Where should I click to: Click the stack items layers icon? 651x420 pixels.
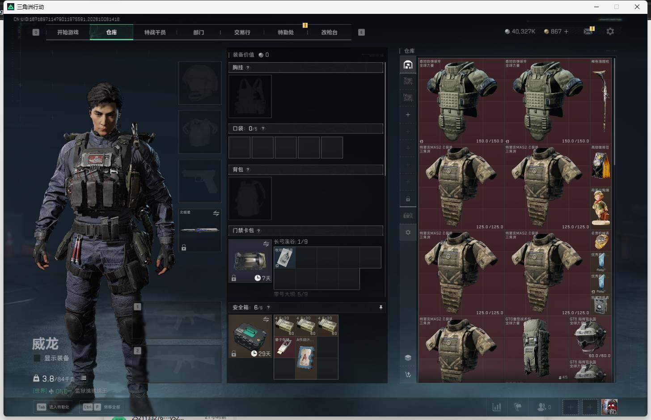(x=408, y=358)
